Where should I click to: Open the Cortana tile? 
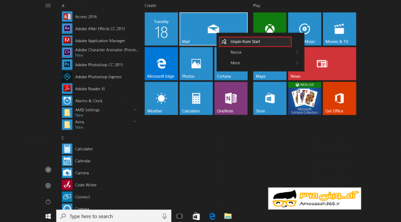(231, 76)
